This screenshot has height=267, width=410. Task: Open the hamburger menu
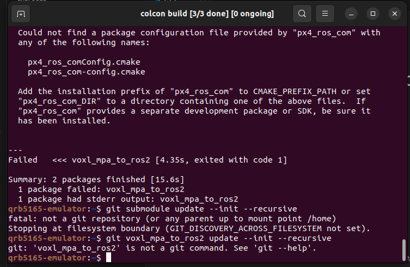tap(325, 14)
